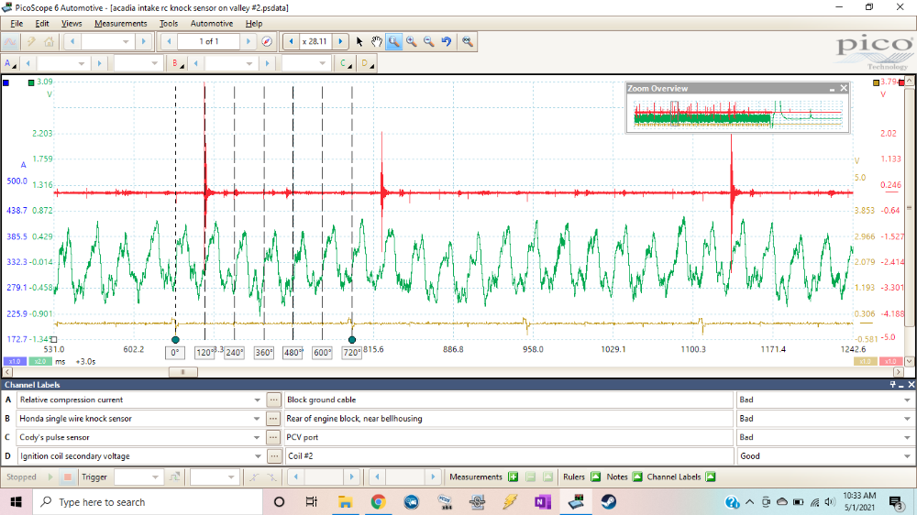Image resolution: width=917 pixels, height=515 pixels.
Task: Open the Measurements menu
Action: [120, 24]
